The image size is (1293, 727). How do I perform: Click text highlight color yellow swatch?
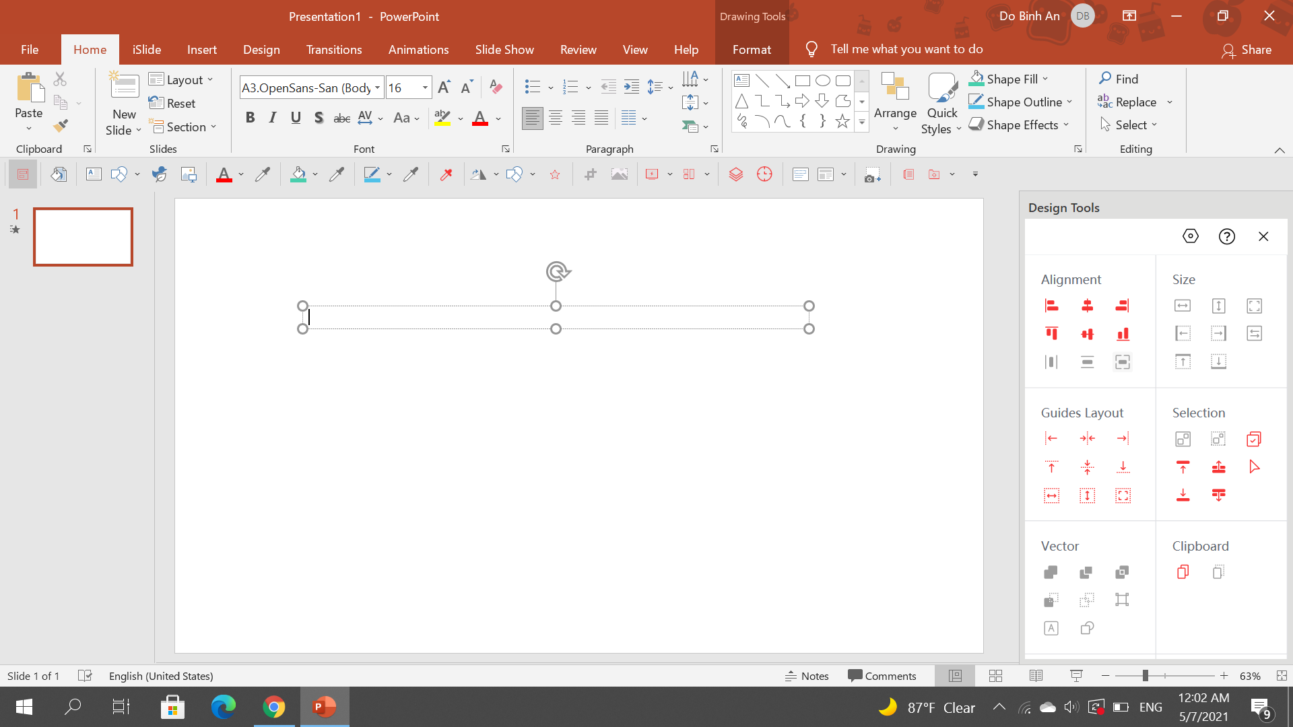pos(442,118)
